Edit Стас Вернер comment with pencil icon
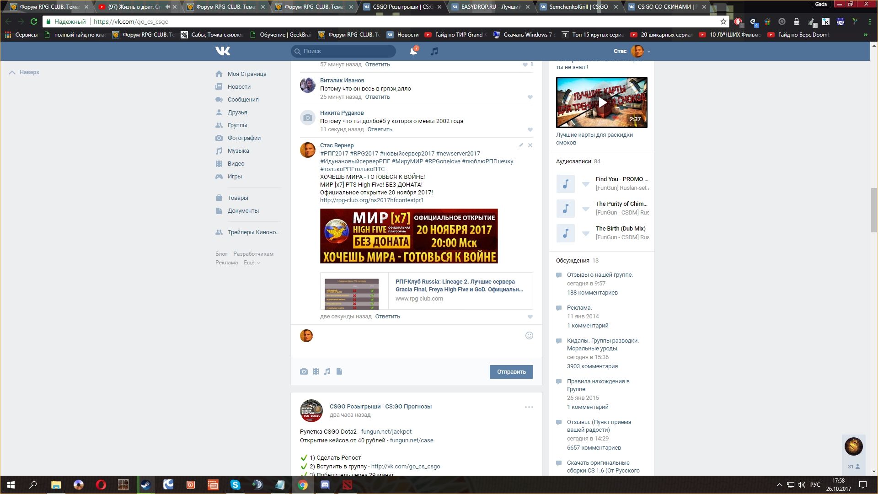The image size is (878, 494). tap(521, 145)
